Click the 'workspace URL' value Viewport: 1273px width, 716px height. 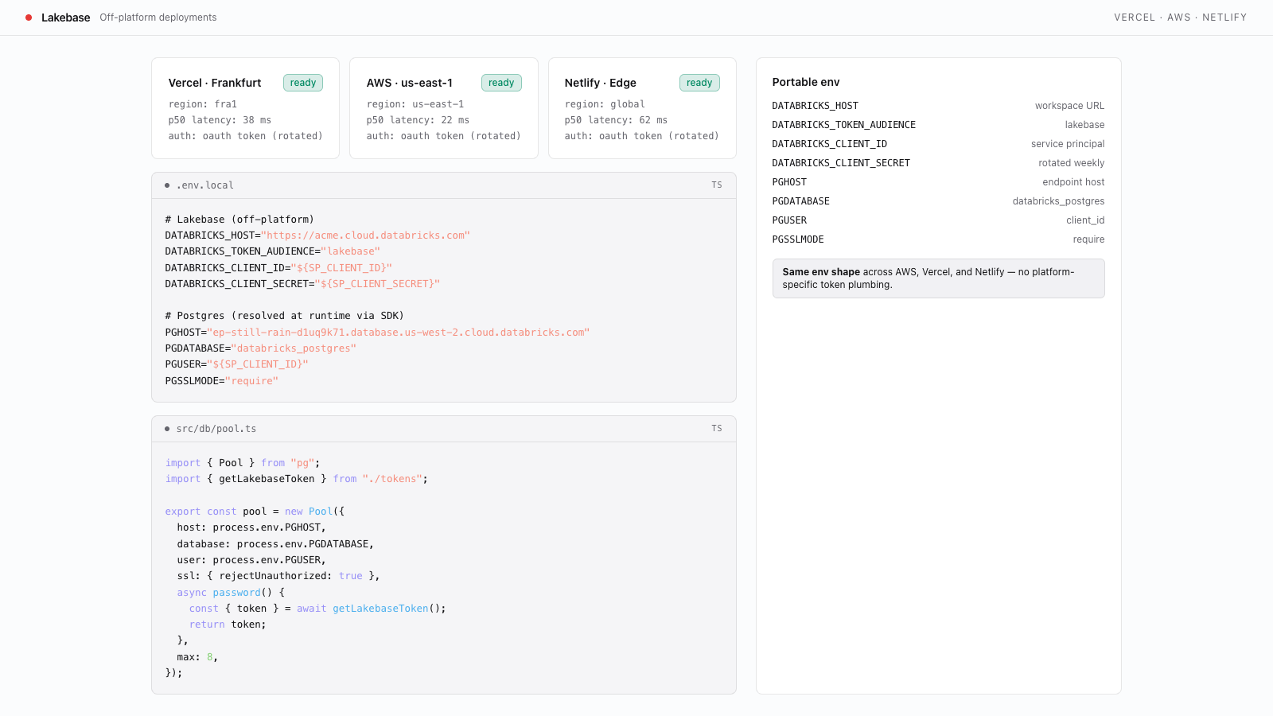[x=1069, y=106]
